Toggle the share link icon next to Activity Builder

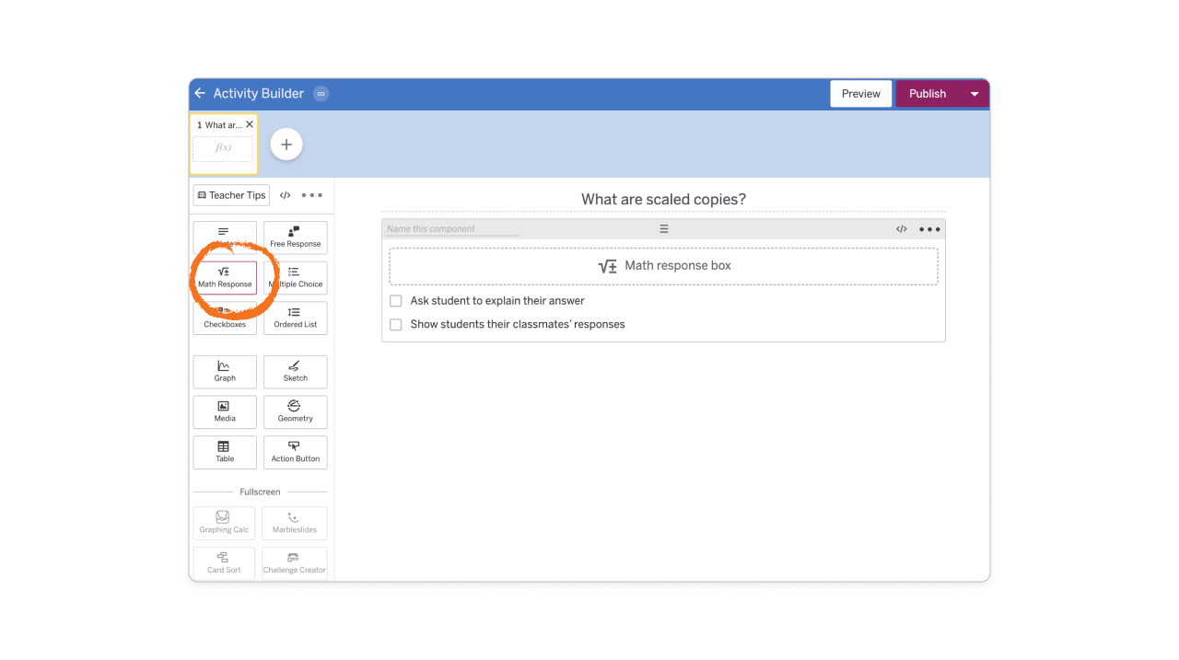click(321, 93)
